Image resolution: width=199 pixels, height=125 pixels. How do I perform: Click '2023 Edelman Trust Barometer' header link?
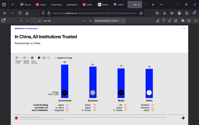click(x=26, y=29)
